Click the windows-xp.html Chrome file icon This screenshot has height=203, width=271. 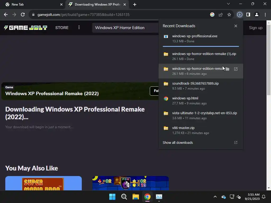(166, 99)
